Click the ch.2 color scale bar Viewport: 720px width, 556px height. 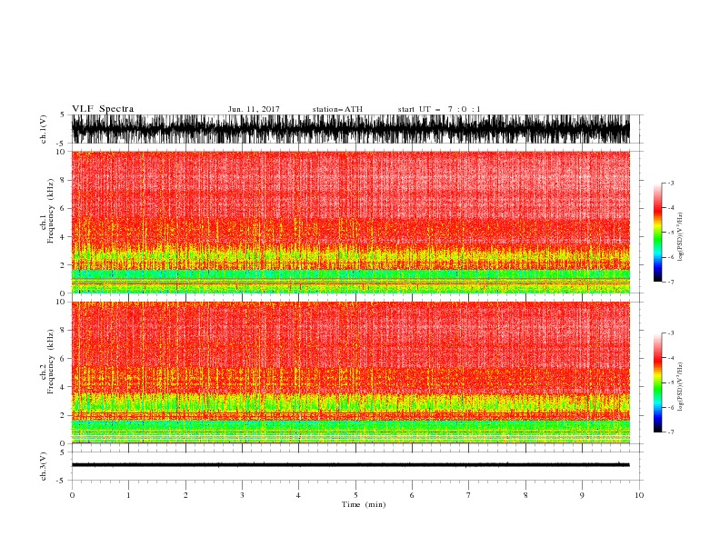click(x=657, y=382)
